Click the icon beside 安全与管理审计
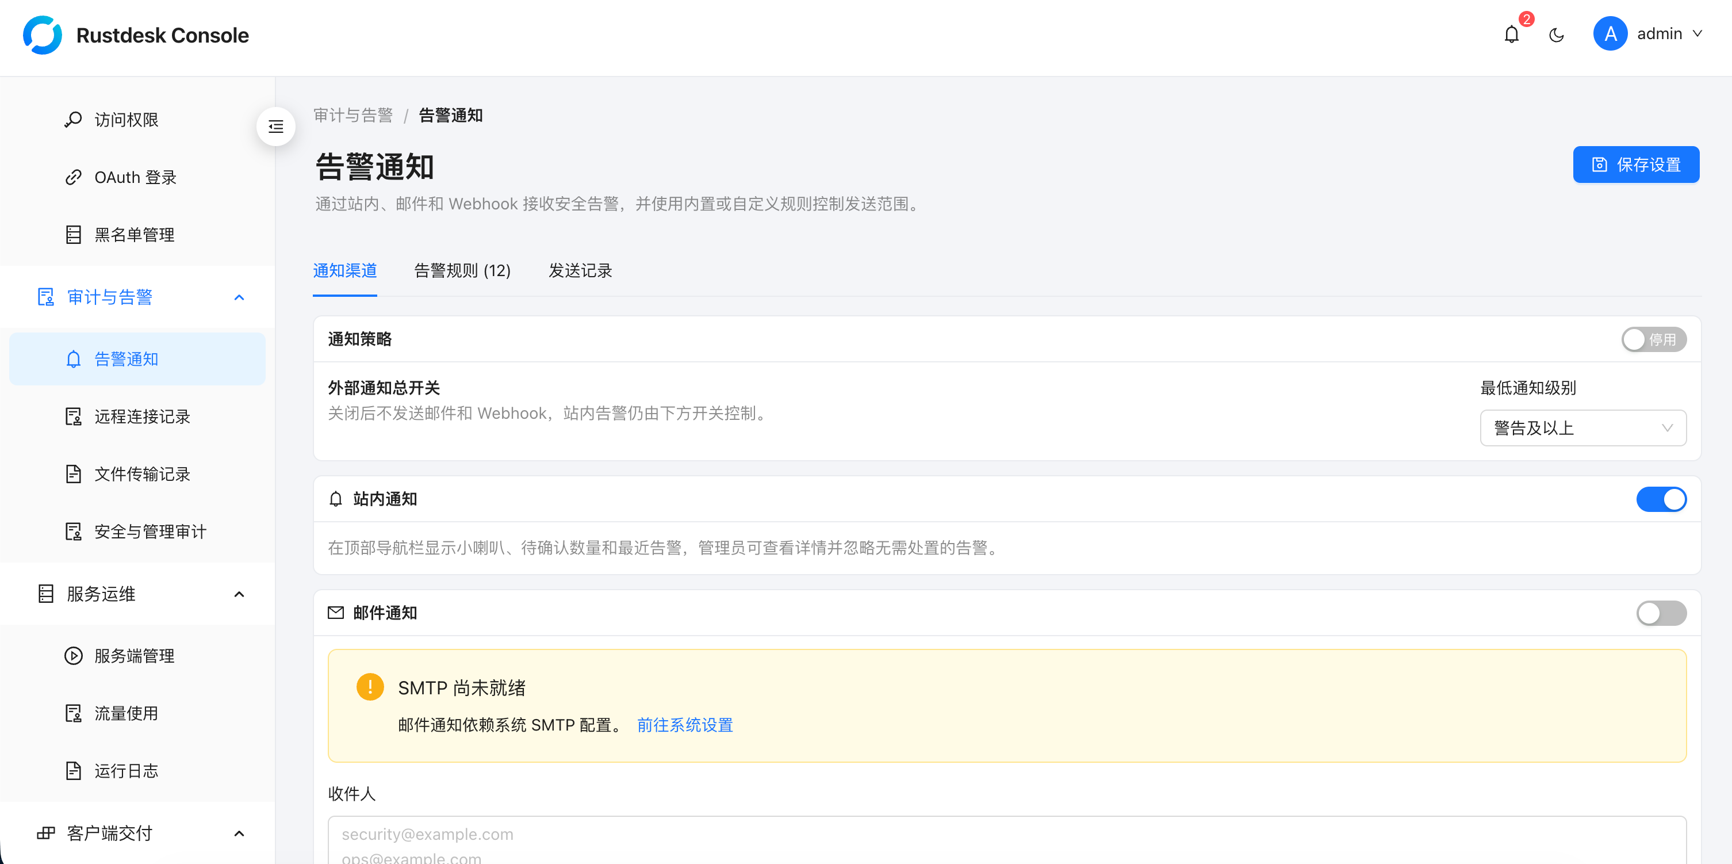The width and height of the screenshot is (1732, 864). pyautogui.click(x=73, y=532)
